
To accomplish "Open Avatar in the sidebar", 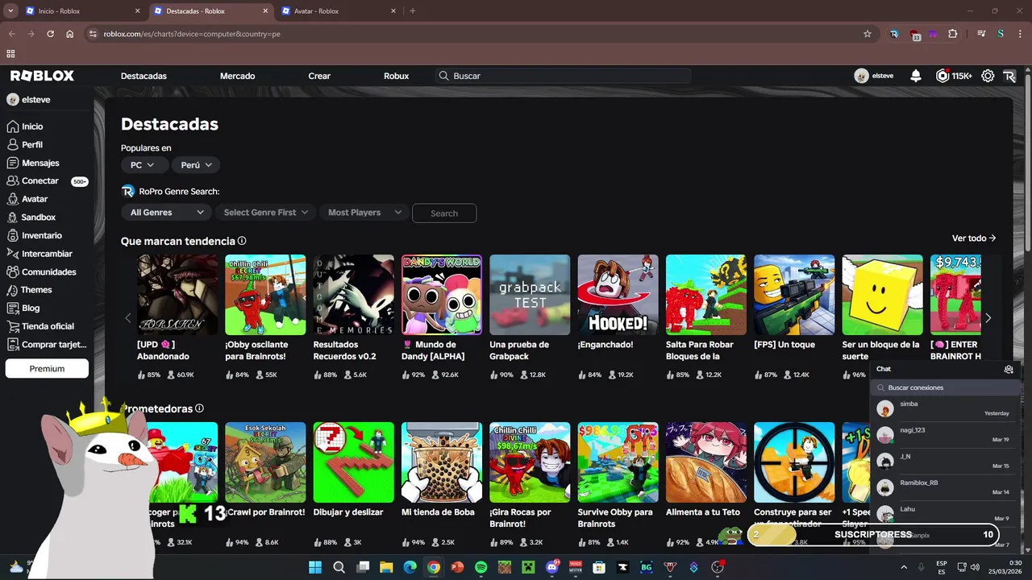I will click(x=35, y=199).
